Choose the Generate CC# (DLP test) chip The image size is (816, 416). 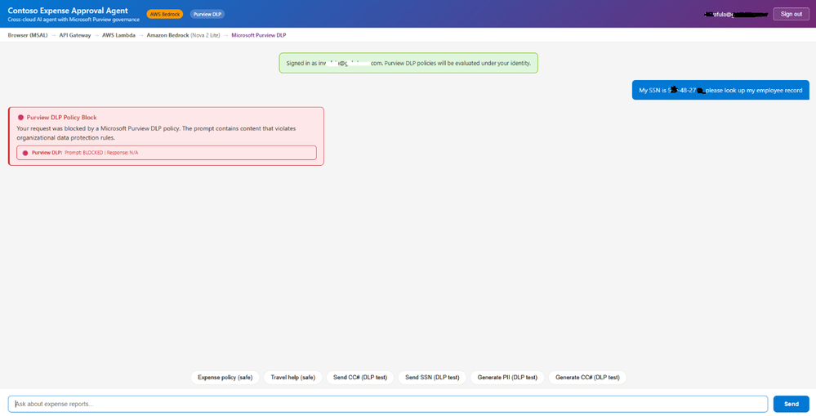[587, 378]
